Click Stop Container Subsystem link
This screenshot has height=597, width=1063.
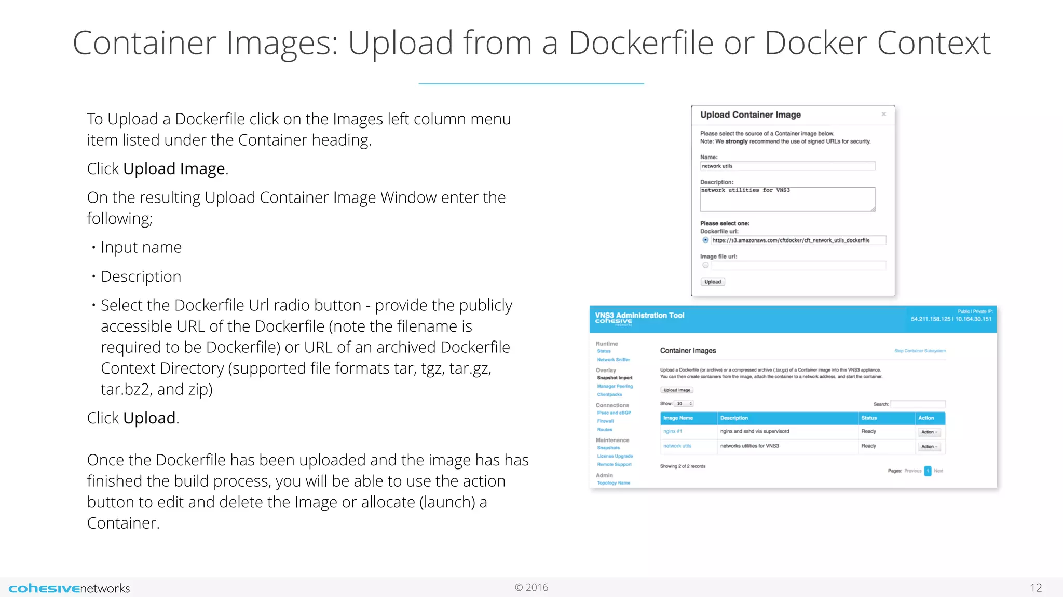click(920, 351)
